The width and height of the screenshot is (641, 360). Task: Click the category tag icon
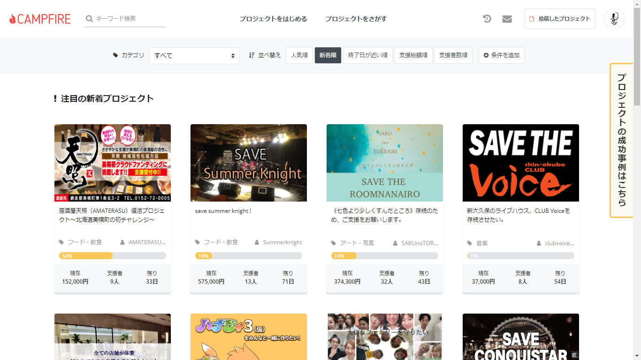(115, 55)
